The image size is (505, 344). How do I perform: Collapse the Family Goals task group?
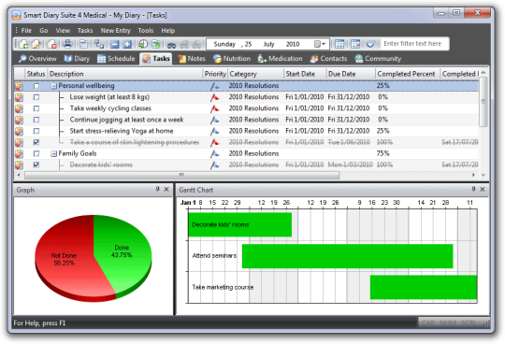click(54, 154)
